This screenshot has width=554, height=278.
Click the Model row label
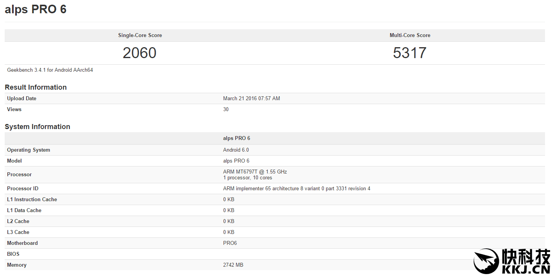pos(14,161)
